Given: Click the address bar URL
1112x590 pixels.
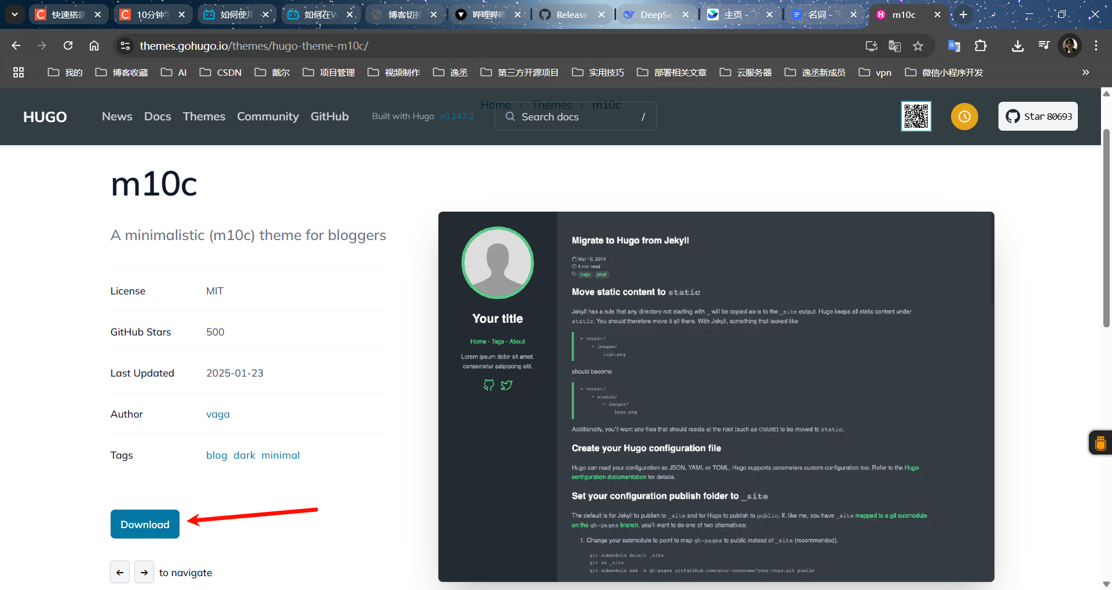Looking at the screenshot, I should point(254,46).
